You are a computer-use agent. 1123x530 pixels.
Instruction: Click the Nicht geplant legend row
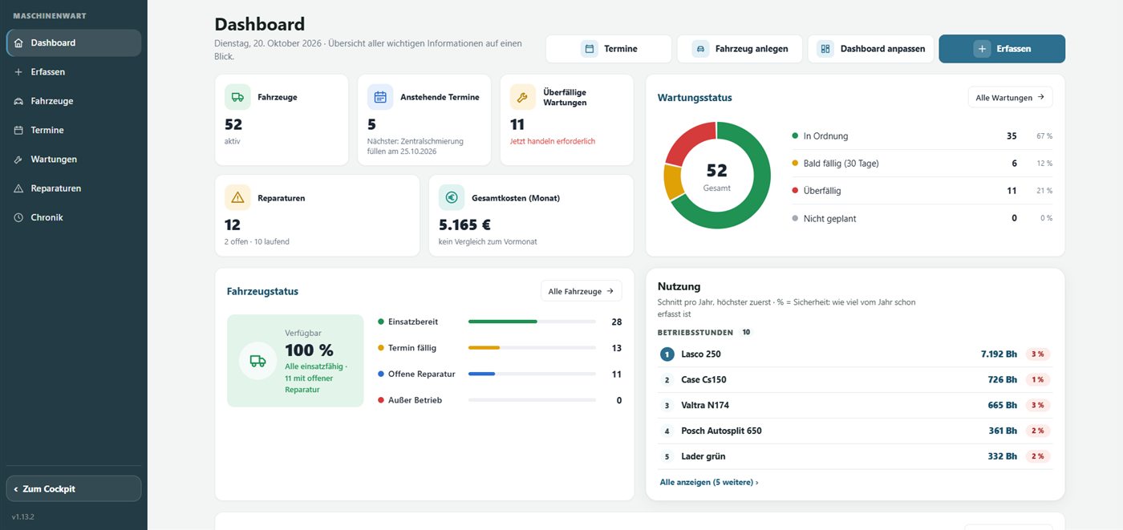[x=922, y=218]
